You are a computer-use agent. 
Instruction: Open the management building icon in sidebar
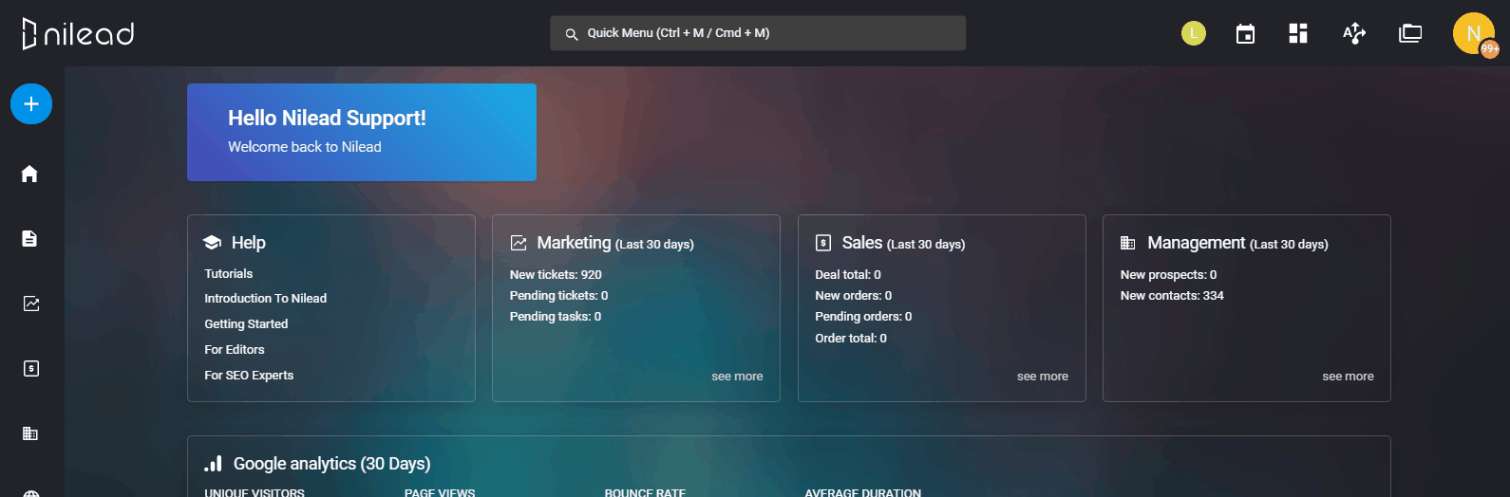(x=30, y=433)
